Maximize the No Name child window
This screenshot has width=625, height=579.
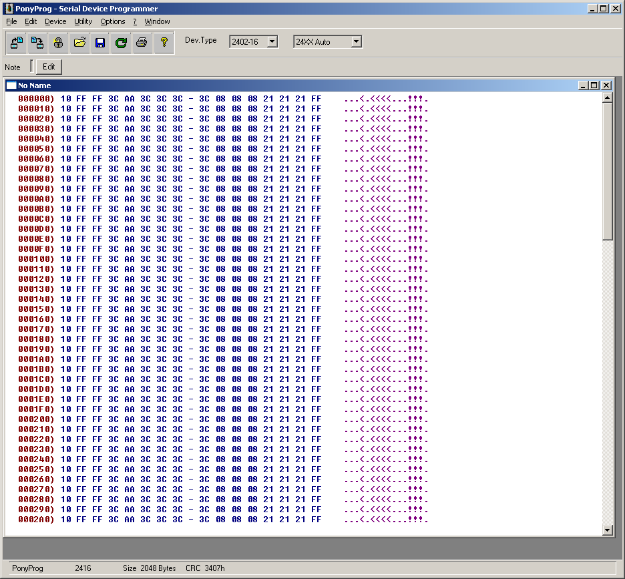click(x=594, y=85)
